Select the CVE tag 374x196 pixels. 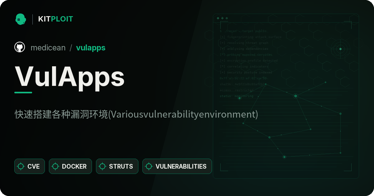(30, 166)
